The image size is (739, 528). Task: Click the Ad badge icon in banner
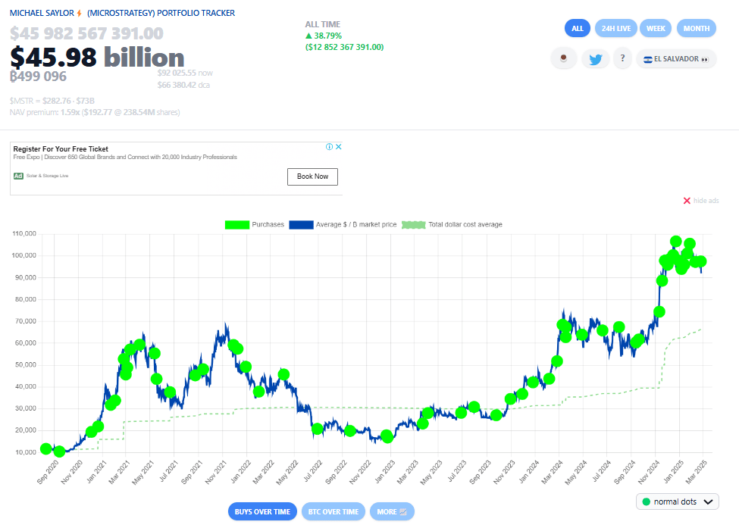click(18, 176)
